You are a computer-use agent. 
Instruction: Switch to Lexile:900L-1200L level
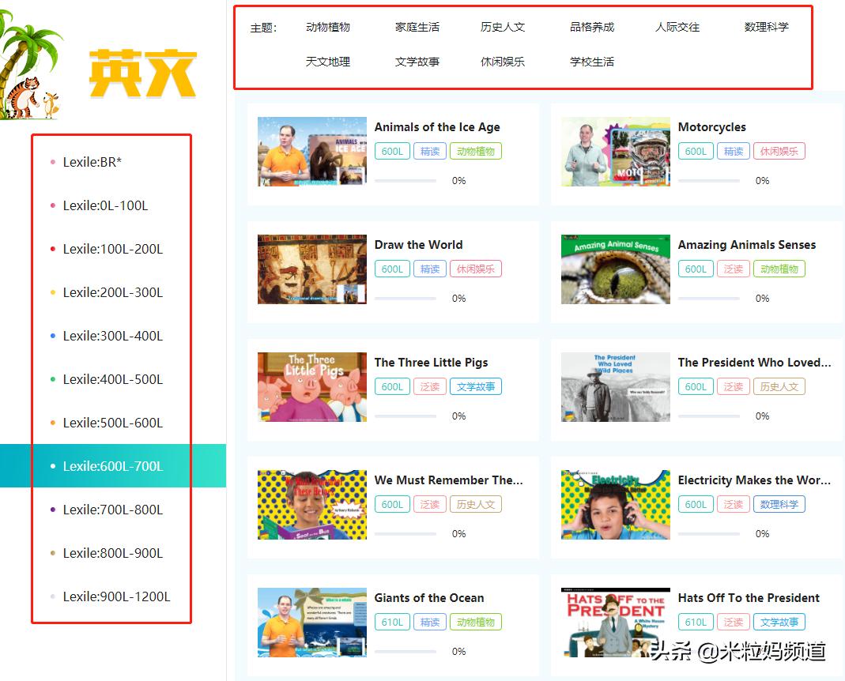click(116, 596)
